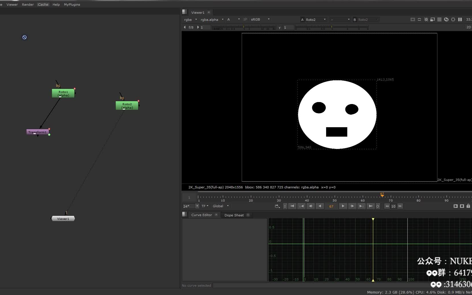This screenshot has width=472, height=295.
Task: Click the viewer refresh icon
Action: (446, 19)
